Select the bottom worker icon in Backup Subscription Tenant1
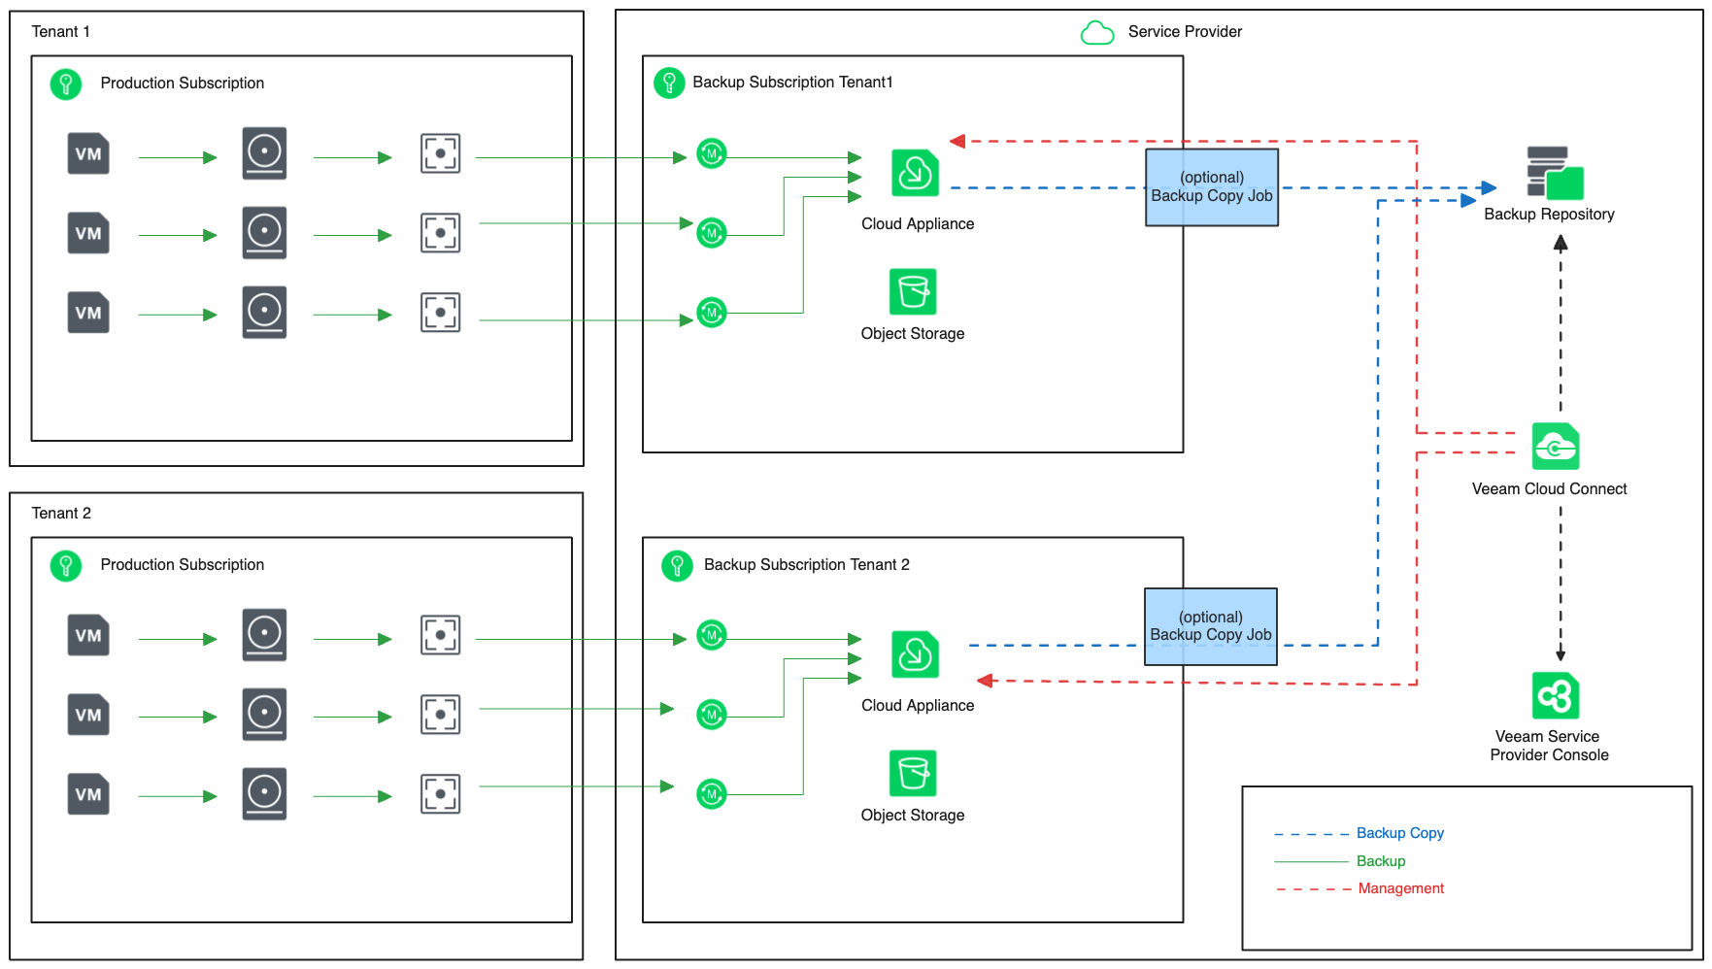Screen dimensions: 1712x969 click(x=712, y=313)
